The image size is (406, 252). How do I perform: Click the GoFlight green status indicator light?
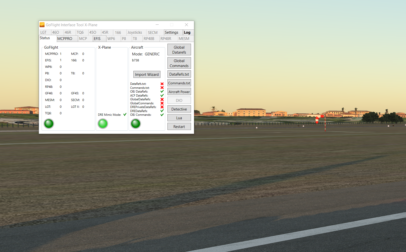(x=49, y=124)
